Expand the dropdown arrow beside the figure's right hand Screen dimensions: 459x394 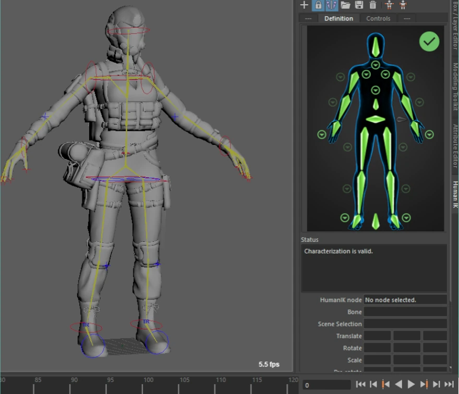click(322, 134)
